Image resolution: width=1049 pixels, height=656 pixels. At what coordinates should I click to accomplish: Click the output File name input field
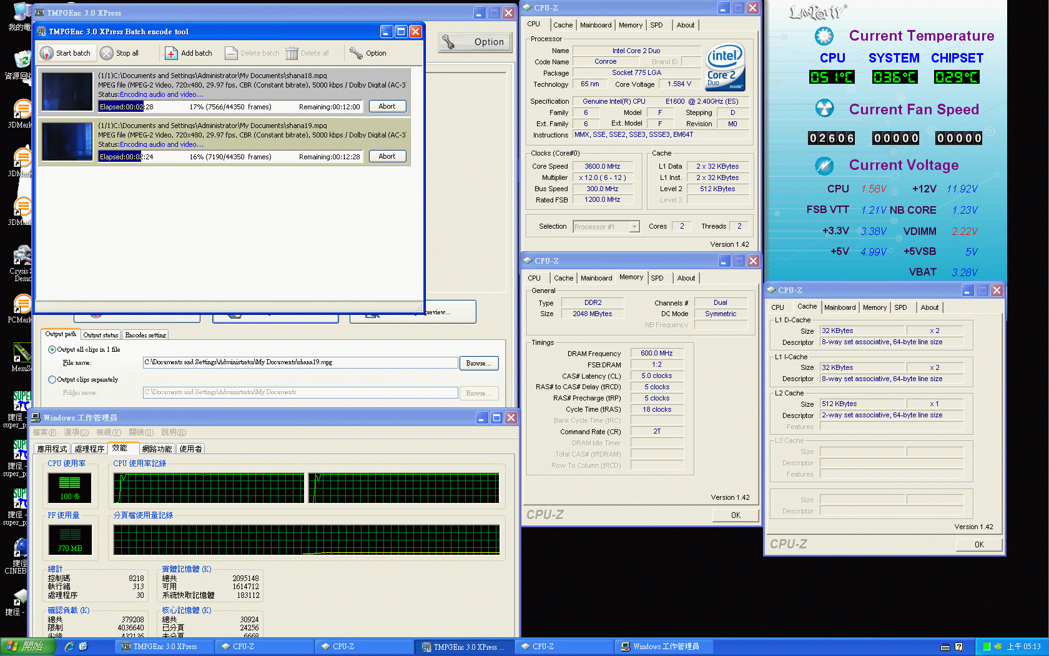[300, 362]
